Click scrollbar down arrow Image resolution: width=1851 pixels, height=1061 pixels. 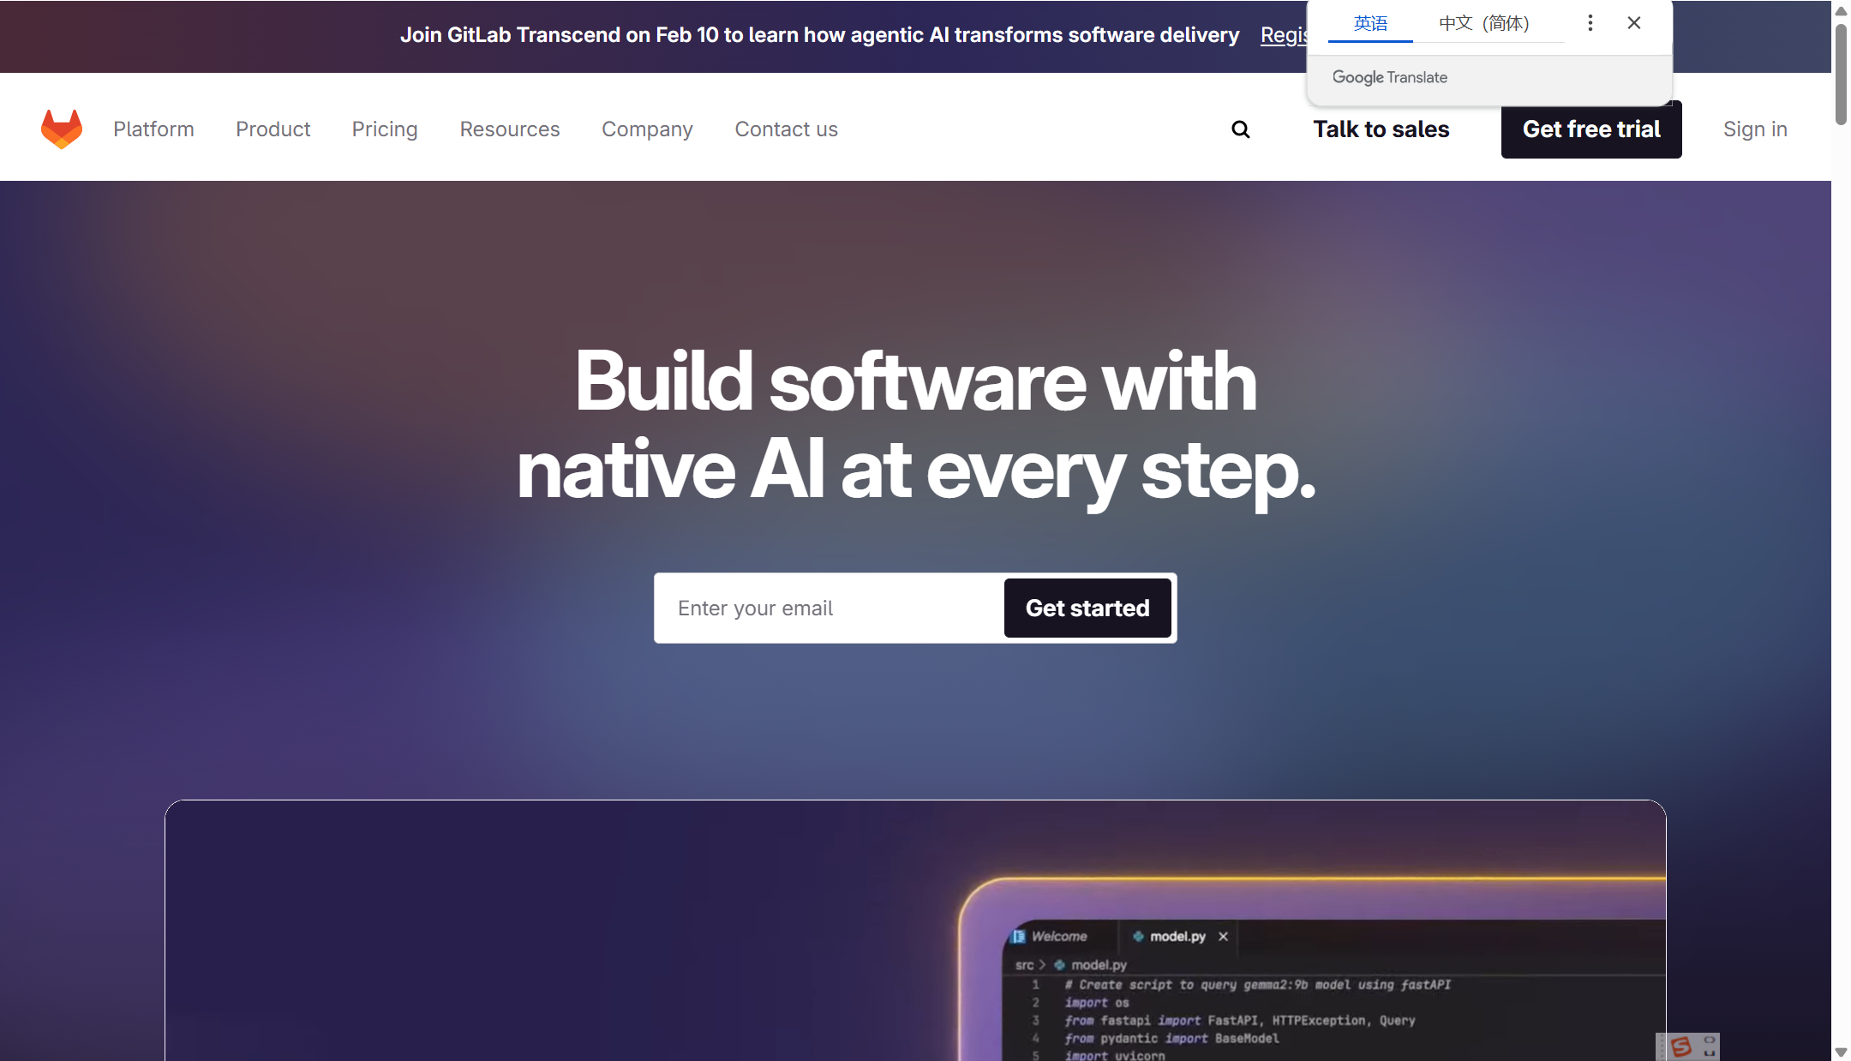point(1841,1052)
